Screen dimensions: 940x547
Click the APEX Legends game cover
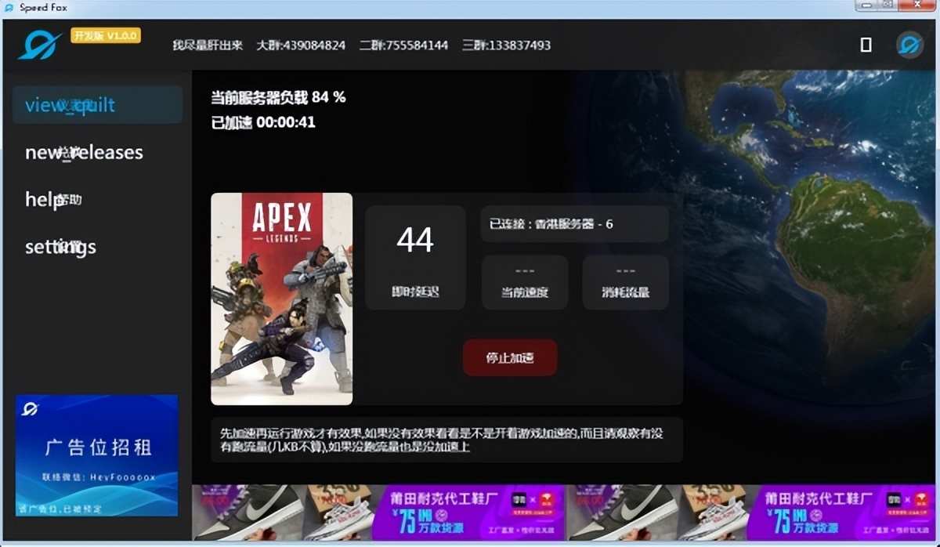282,298
